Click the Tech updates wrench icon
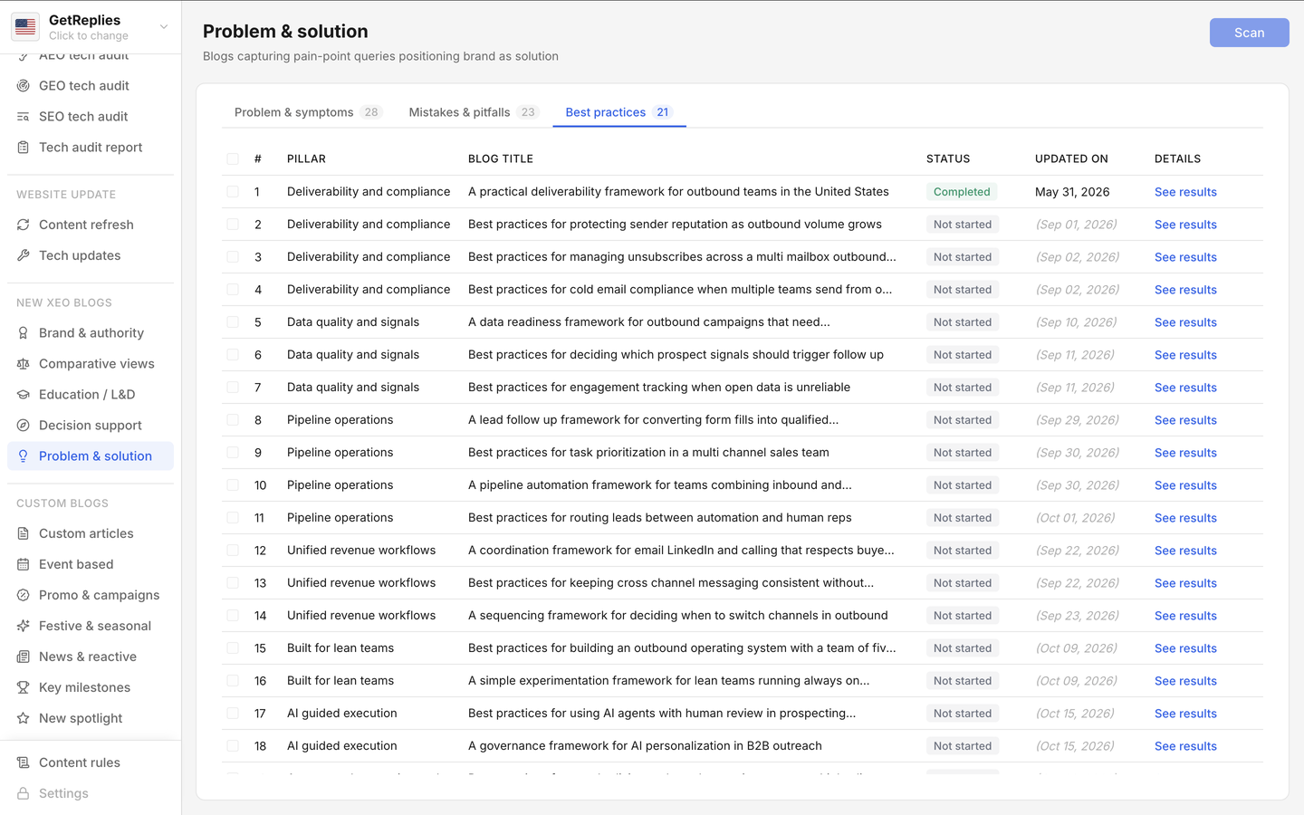The height and width of the screenshot is (815, 1304). point(24,255)
